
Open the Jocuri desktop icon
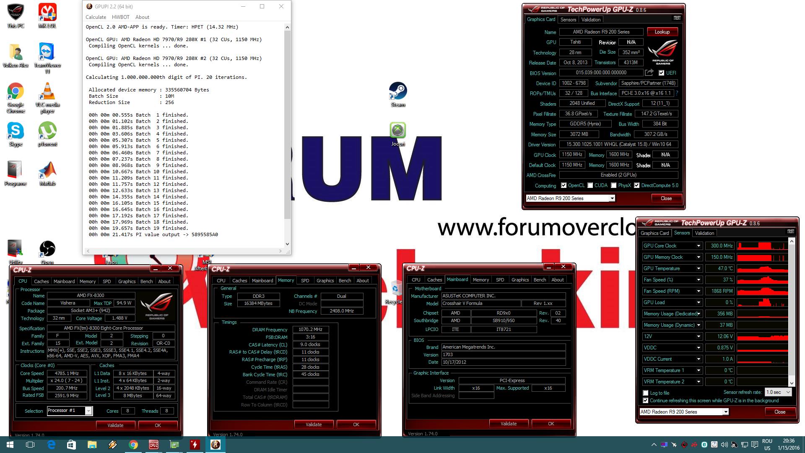tap(398, 134)
